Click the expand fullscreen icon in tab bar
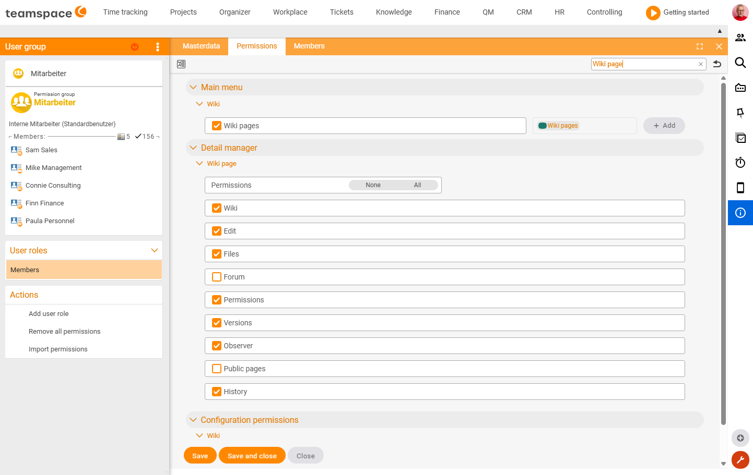The image size is (753, 475). (x=700, y=46)
